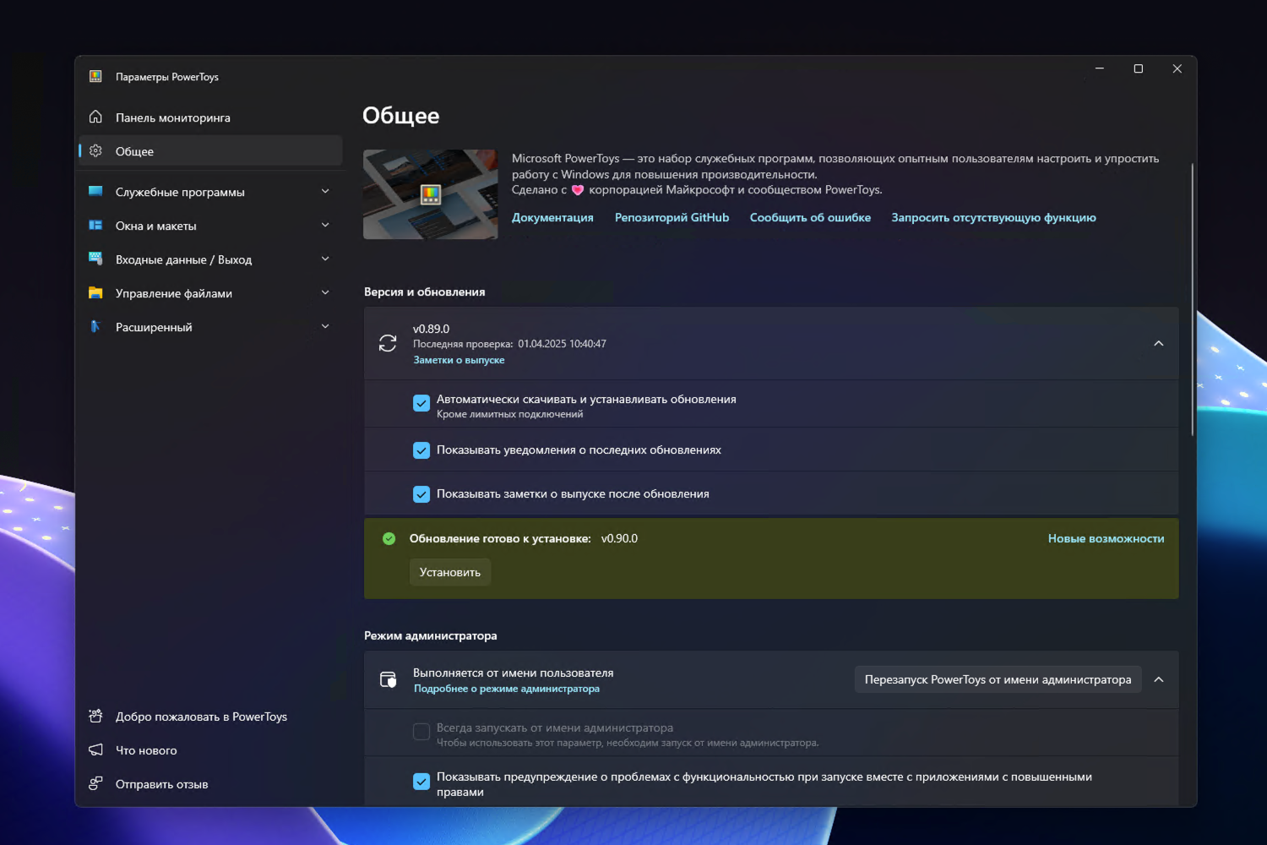Screen dimensions: 1267x845
Task: Uncheck Показывать уведомления о последних обновлениях
Action: [x=421, y=450]
